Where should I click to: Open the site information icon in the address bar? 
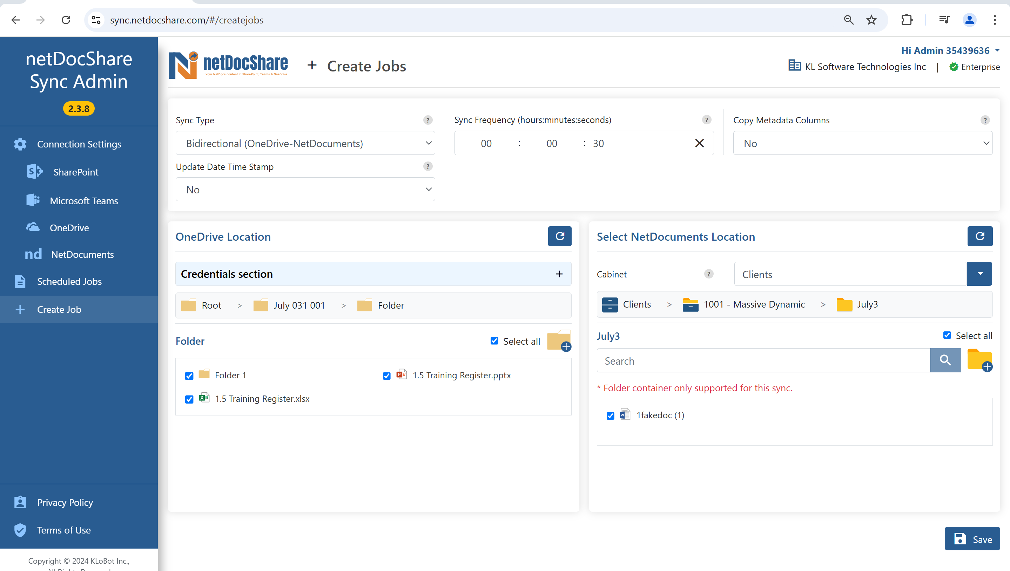(96, 20)
